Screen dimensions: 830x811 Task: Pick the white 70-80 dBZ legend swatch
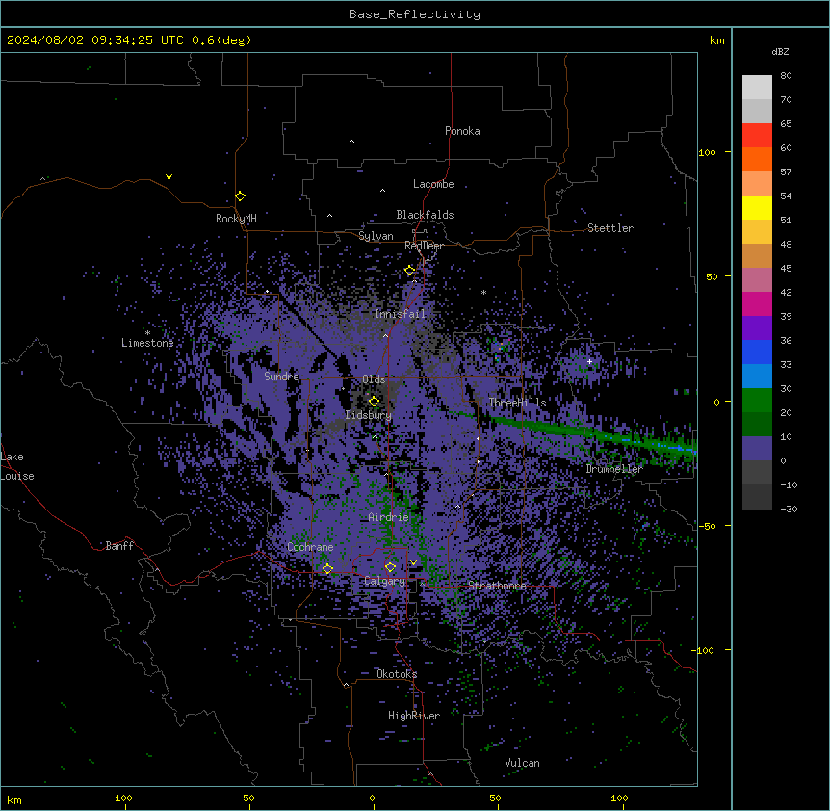757,88
